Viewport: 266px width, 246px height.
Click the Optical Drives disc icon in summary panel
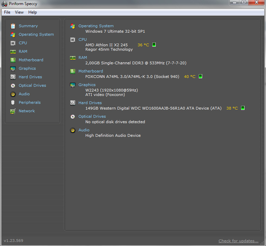pos(73,117)
